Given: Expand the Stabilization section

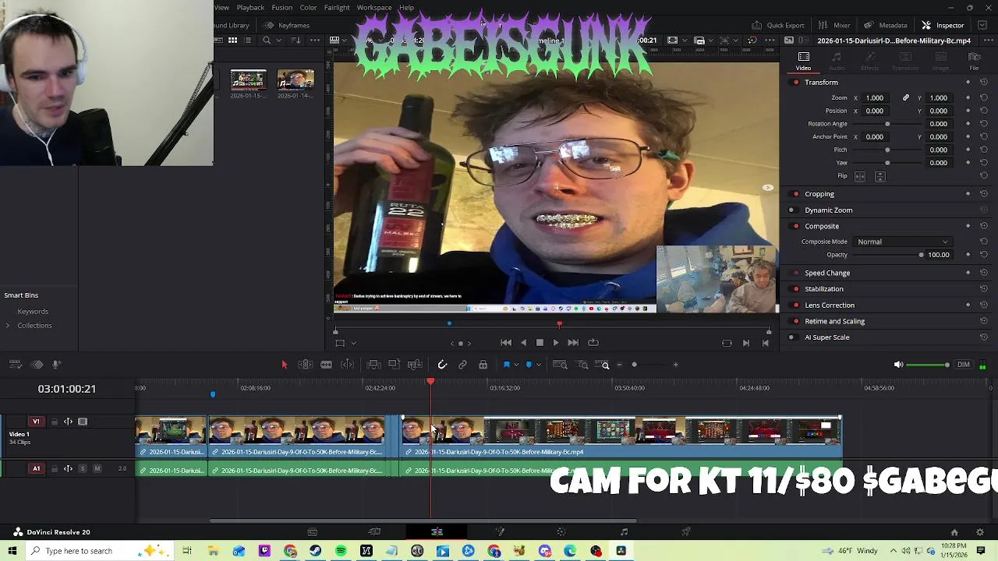Looking at the screenshot, I should 824,289.
